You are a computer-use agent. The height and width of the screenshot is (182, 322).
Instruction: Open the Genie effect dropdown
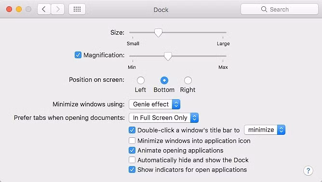click(x=154, y=104)
